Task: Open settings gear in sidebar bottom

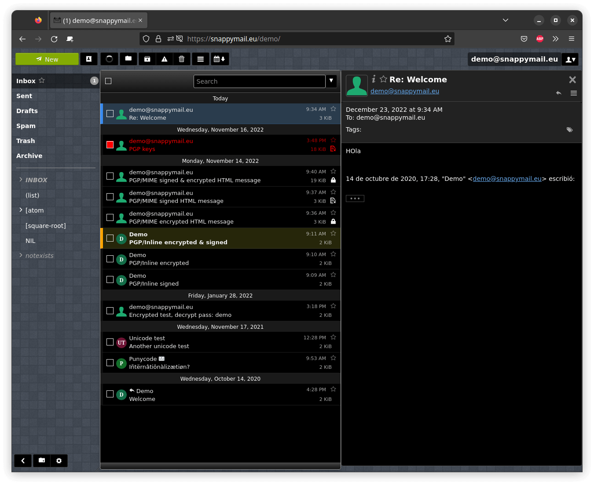Action: (59, 460)
